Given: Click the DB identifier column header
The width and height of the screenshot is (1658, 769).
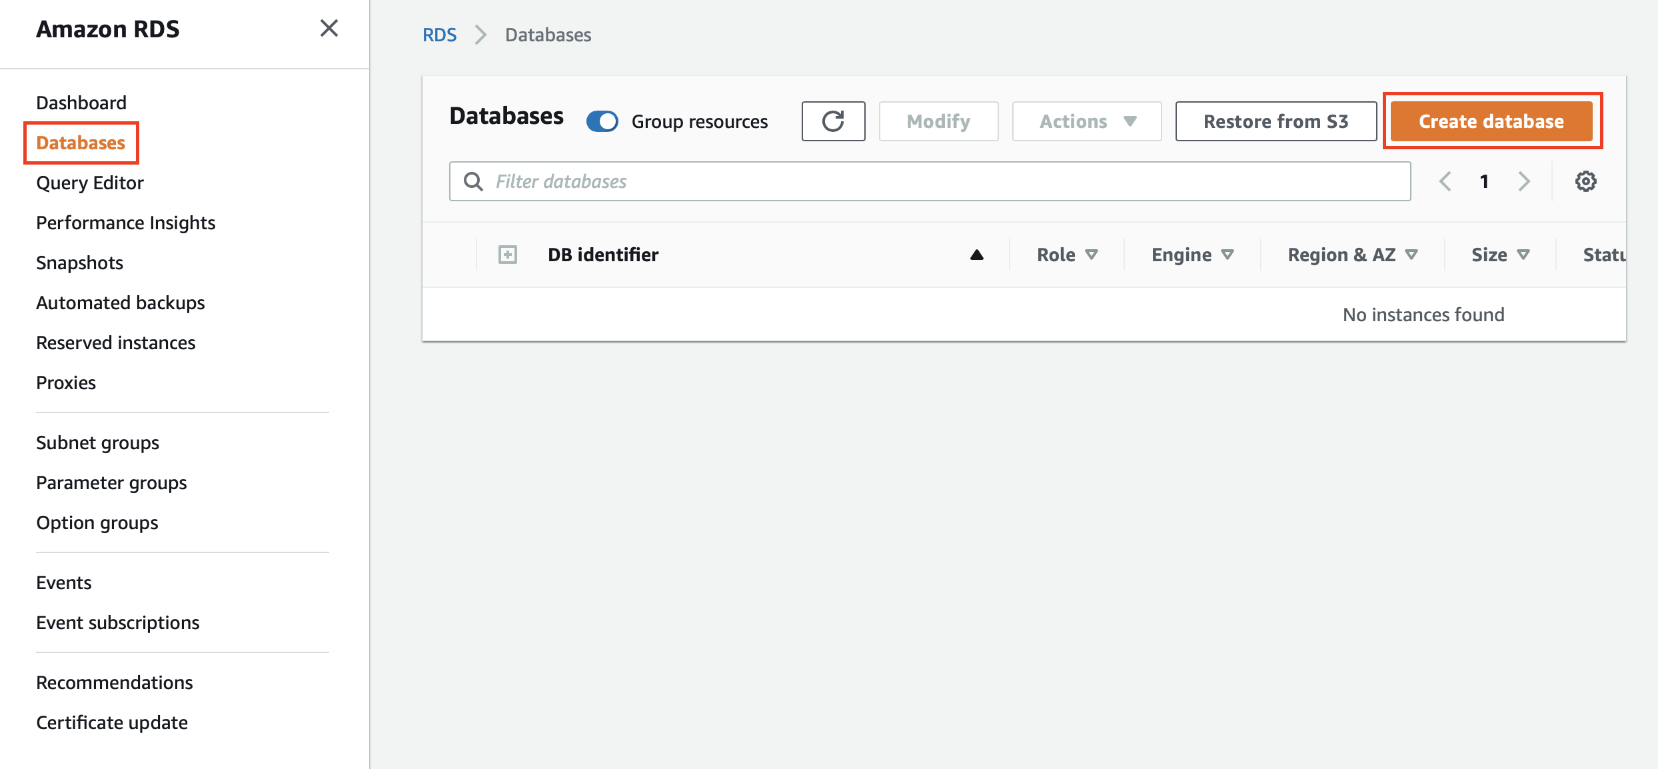Looking at the screenshot, I should pyautogui.click(x=603, y=255).
